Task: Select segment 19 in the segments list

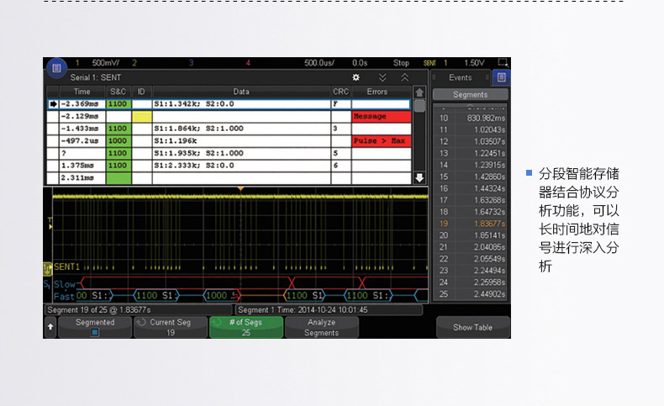Action: click(x=470, y=224)
